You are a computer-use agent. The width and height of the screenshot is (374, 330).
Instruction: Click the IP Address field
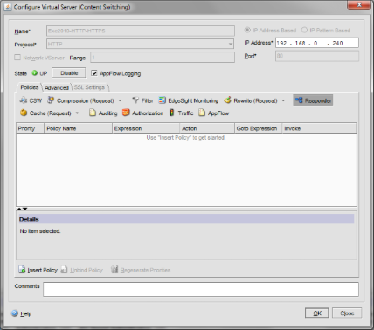tap(317, 43)
